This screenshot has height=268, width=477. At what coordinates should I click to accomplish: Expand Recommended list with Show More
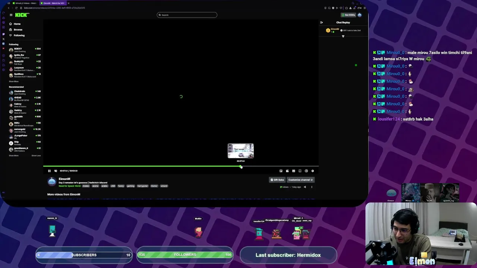point(13,156)
